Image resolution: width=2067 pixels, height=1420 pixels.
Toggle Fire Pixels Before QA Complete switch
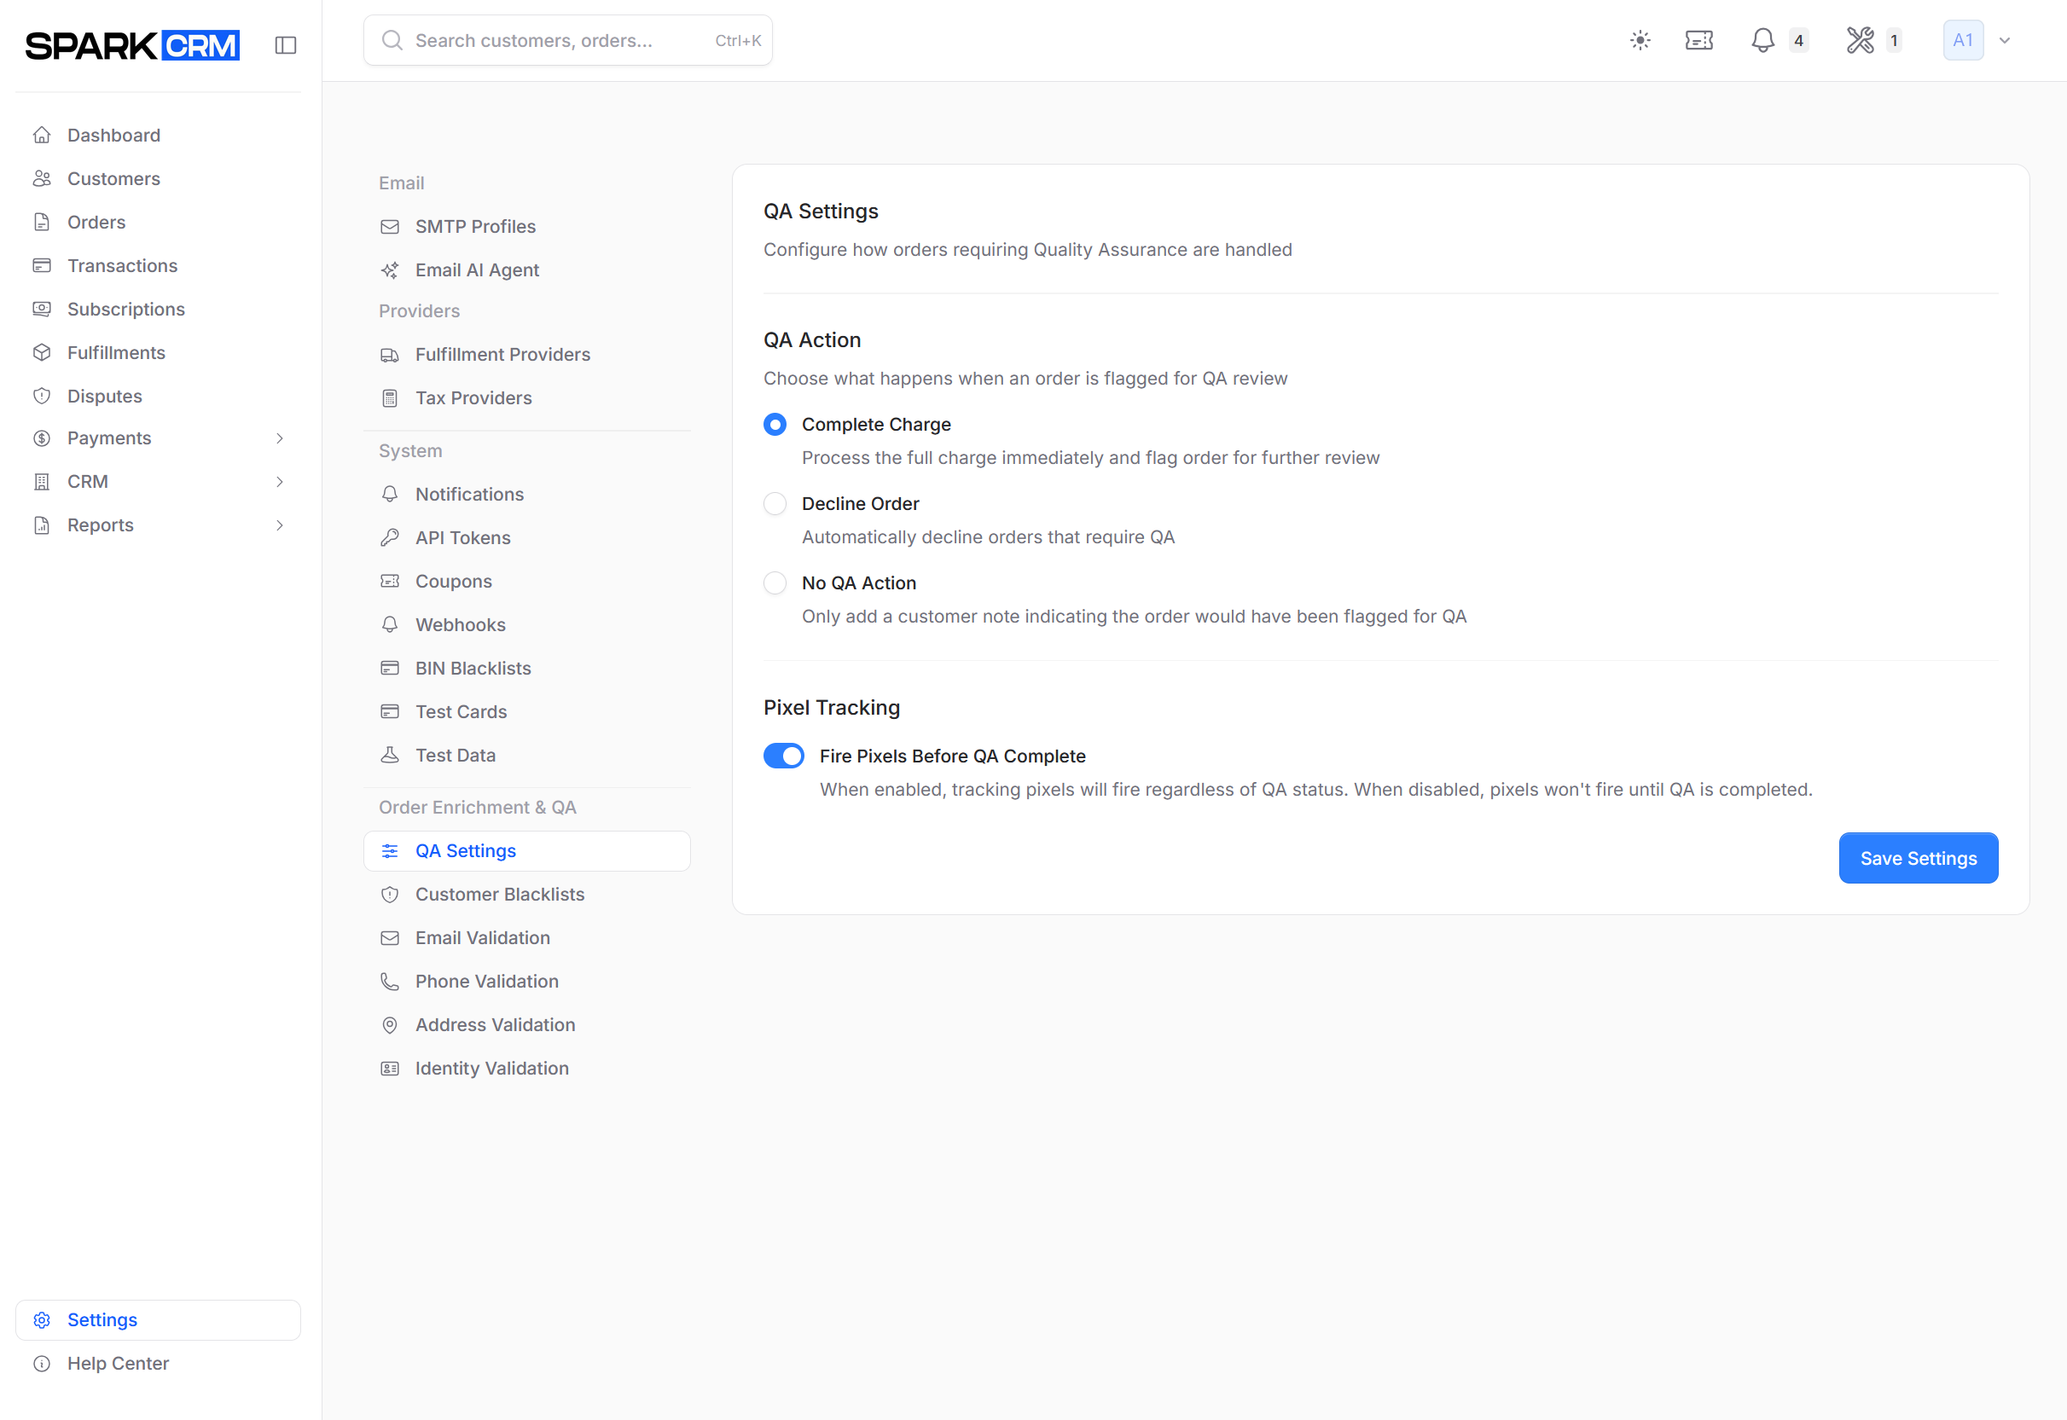pos(784,756)
